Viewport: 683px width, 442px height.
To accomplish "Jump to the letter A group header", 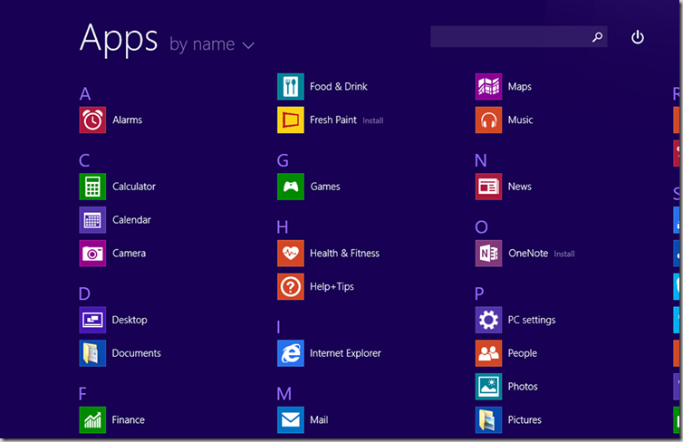I will 85,93.
